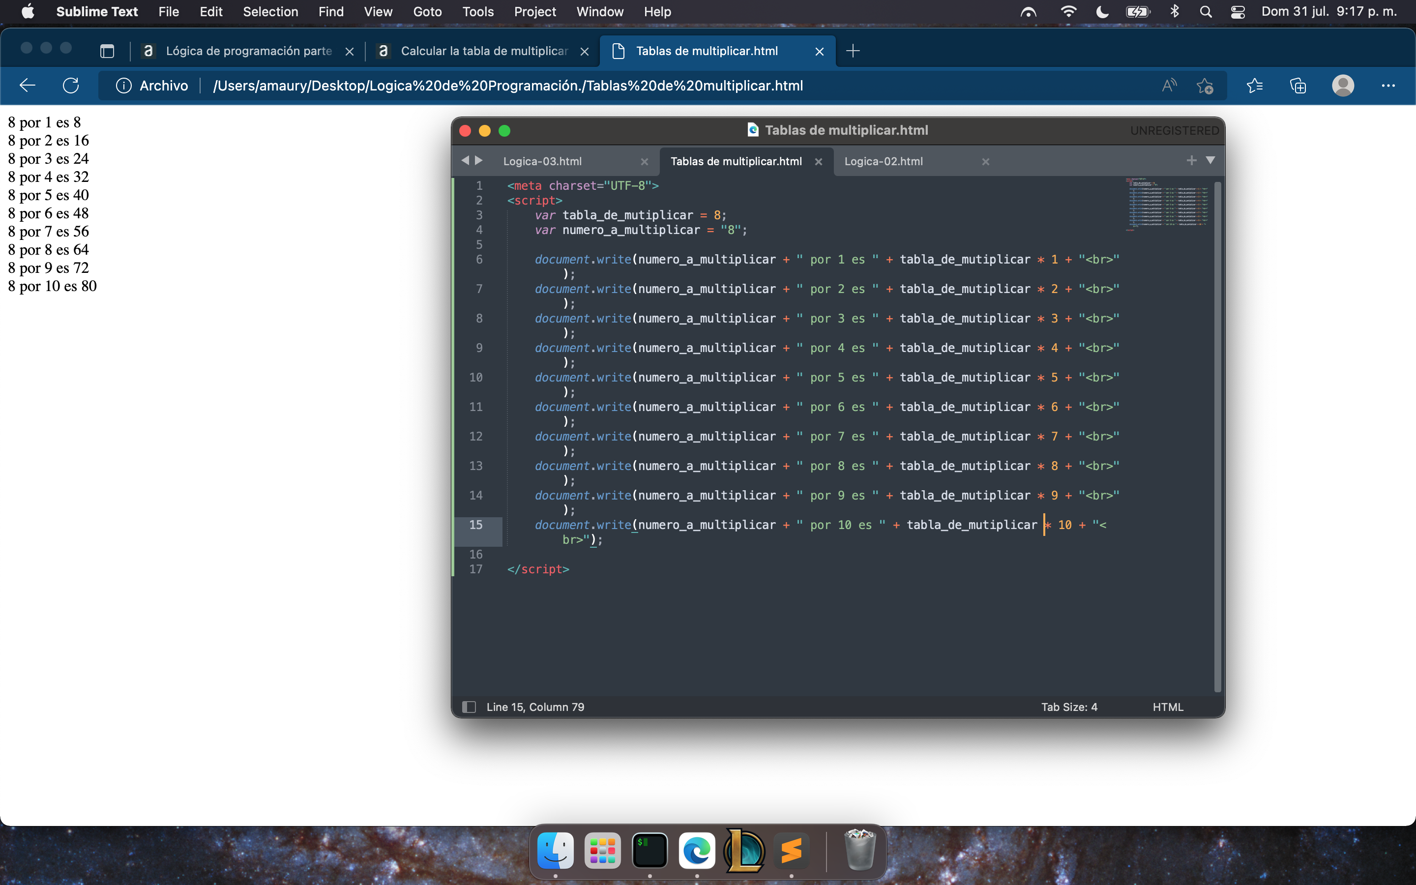This screenshot has width=1416, height=885.
Task: Close the Logica-03.html Sublime tab
Action: 644,162
